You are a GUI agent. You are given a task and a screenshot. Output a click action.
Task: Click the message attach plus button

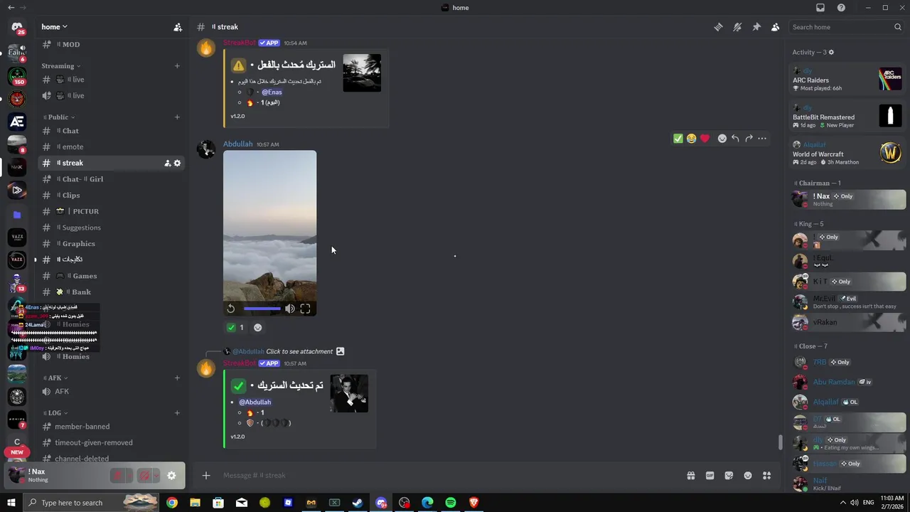[x=206, y=475]
